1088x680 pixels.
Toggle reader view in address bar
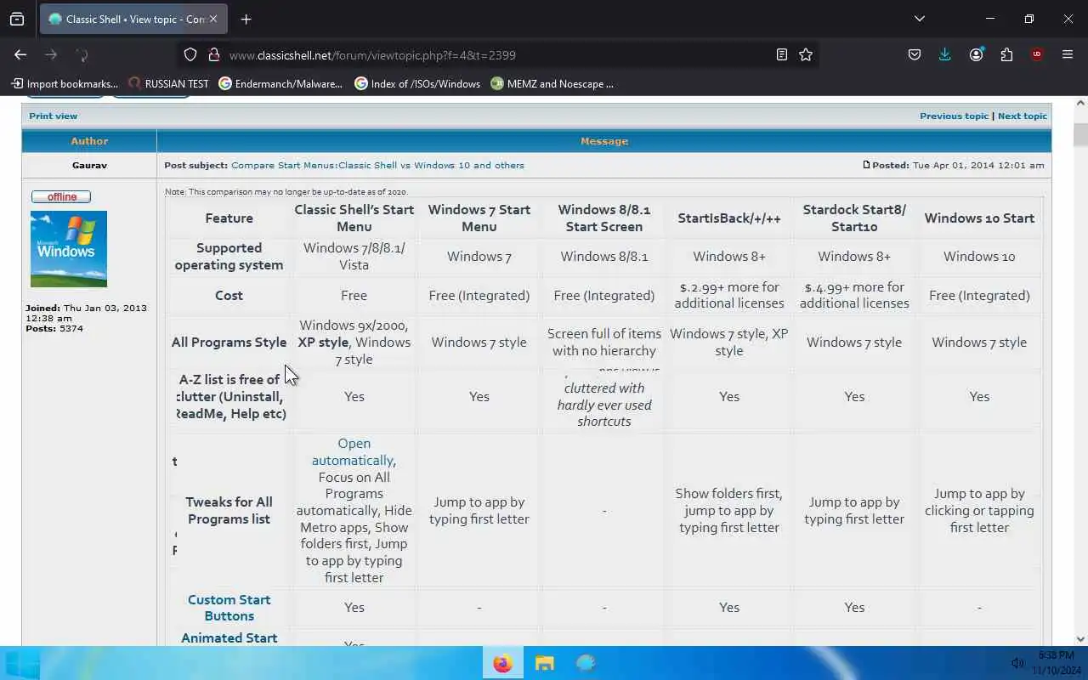click(782, 54)
